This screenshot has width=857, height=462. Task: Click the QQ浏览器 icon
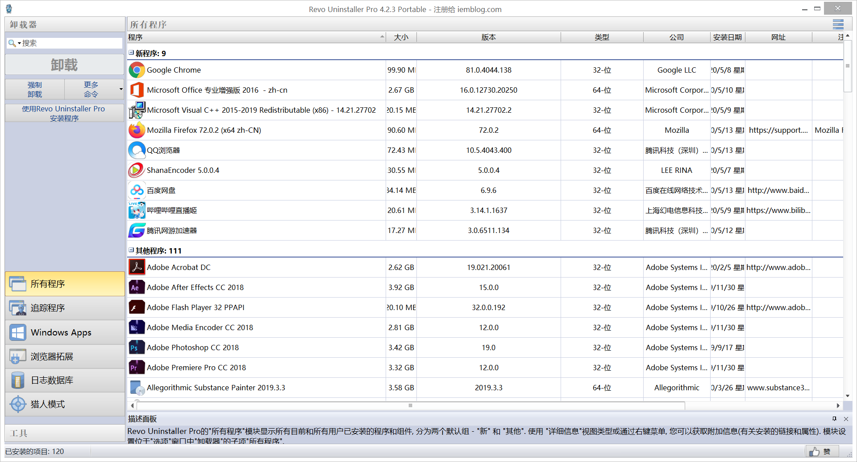coord(137,150)
